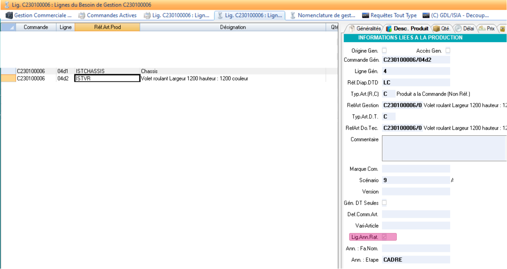Click the Scénario field showing 9
The width and height of the screenshot is (507, 269).
416,180
